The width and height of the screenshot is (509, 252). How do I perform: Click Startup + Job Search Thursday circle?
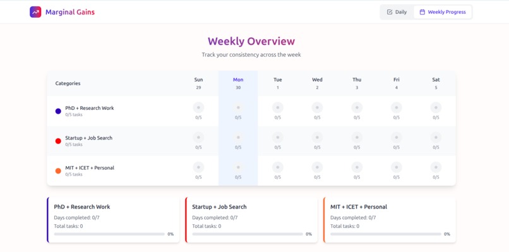coord(357,137)
